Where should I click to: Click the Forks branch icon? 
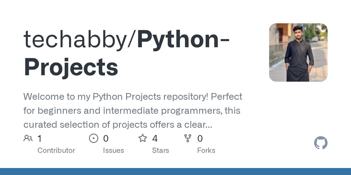[188, 138]
